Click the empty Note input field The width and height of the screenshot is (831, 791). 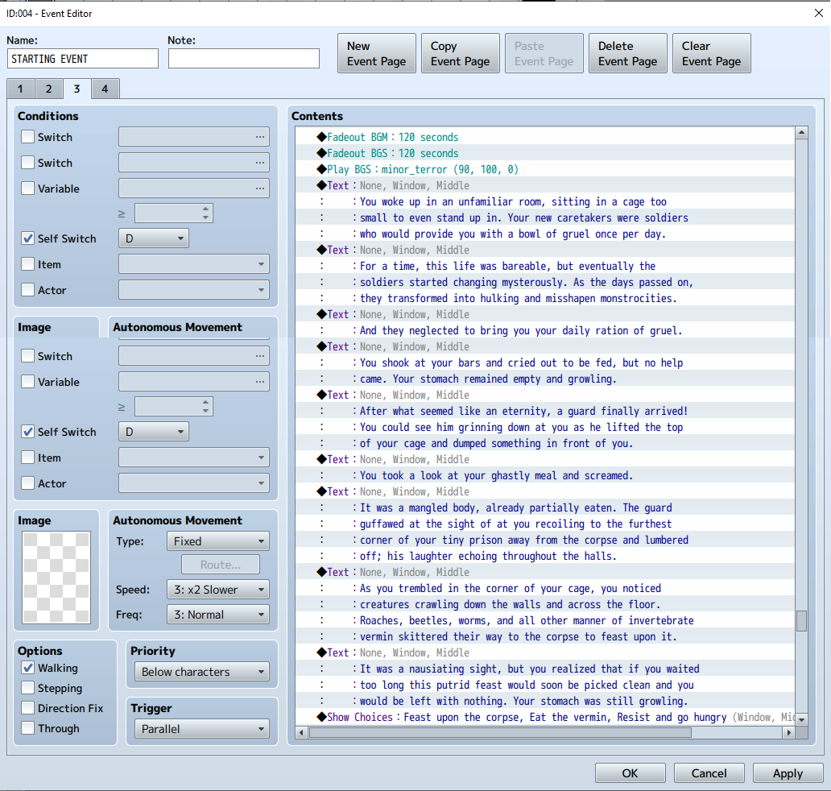pyautogui.click(x=244, y=59)
